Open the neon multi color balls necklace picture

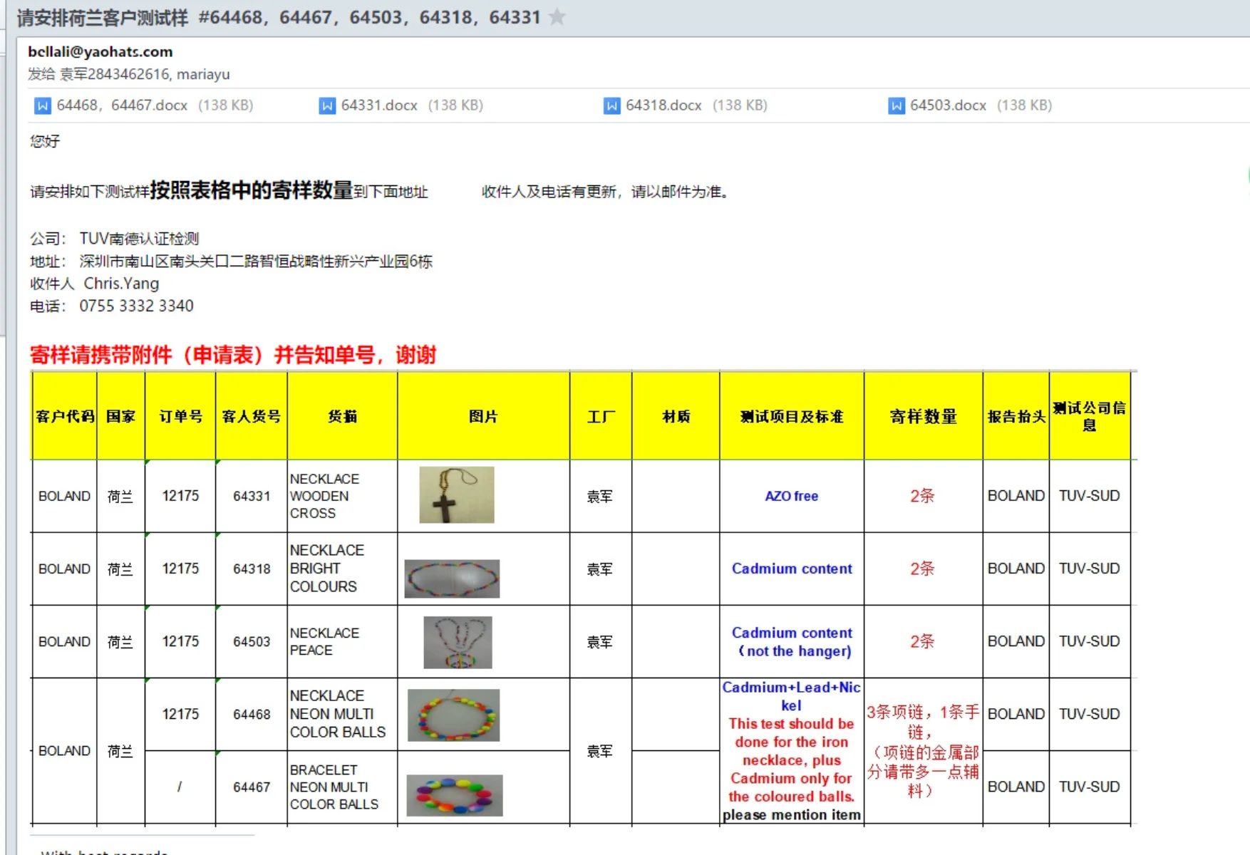[x=453, y=715]
